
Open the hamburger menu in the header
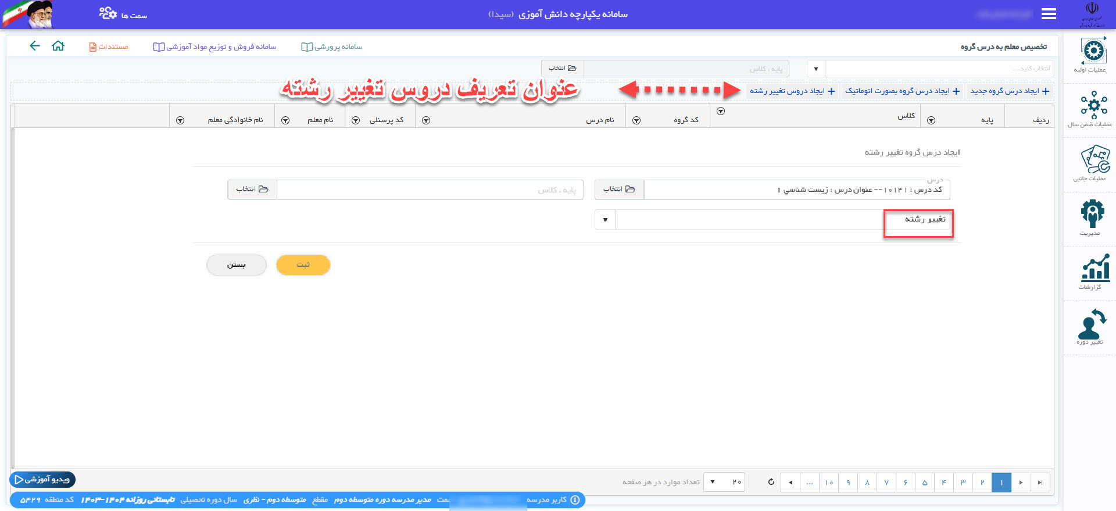tap(1049, 14)
